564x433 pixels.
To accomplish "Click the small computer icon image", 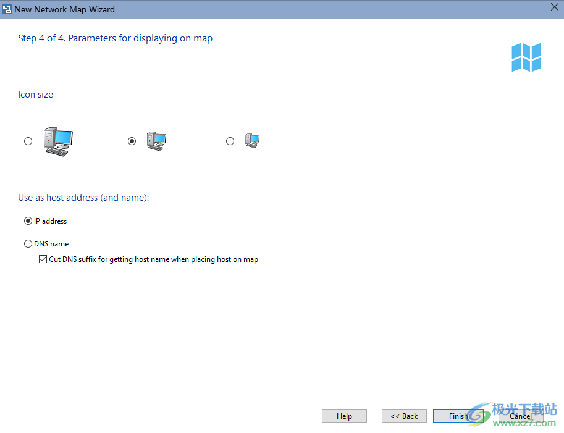I will [x=251, y=141].
